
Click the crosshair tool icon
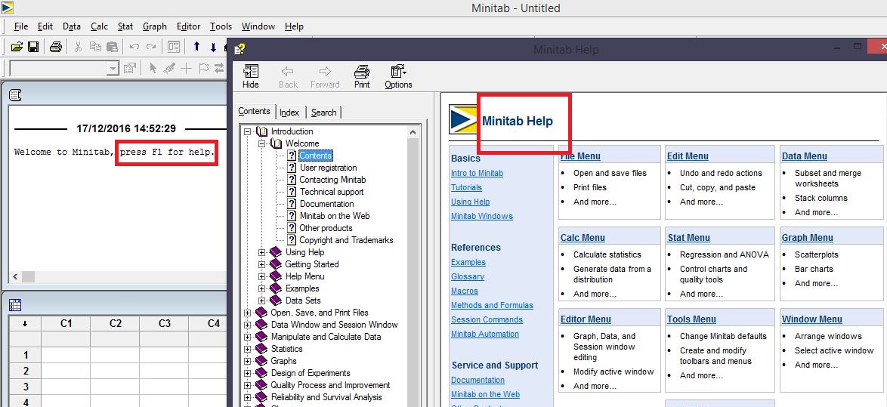(x=186, y=69)
